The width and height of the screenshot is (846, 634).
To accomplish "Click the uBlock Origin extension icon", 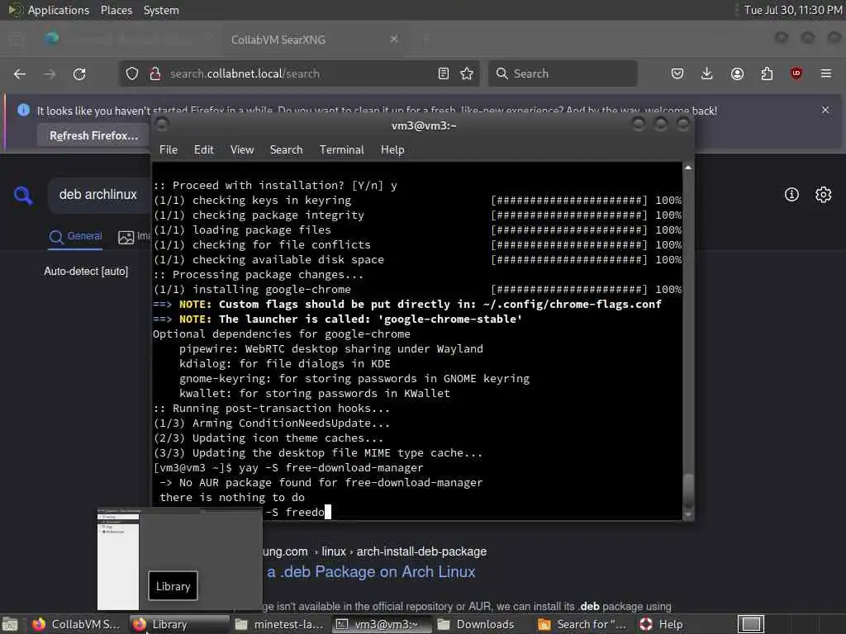I will tap(796, 73).
